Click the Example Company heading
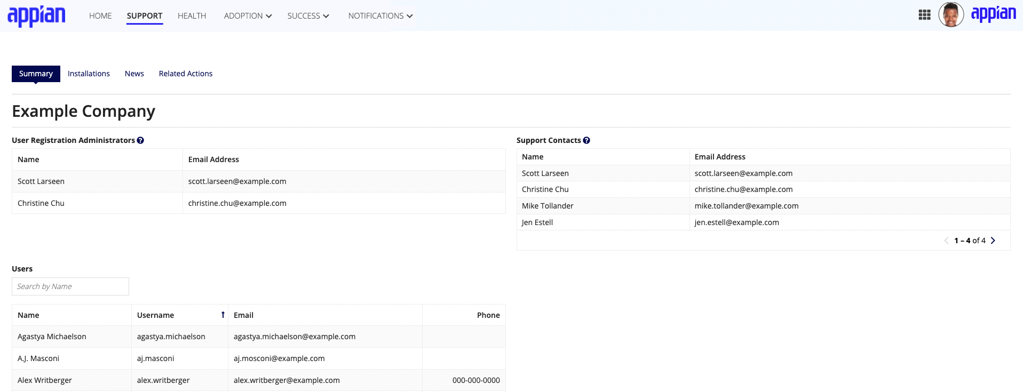The height and width of the screenshot is (392, 1023). point(84,111)
